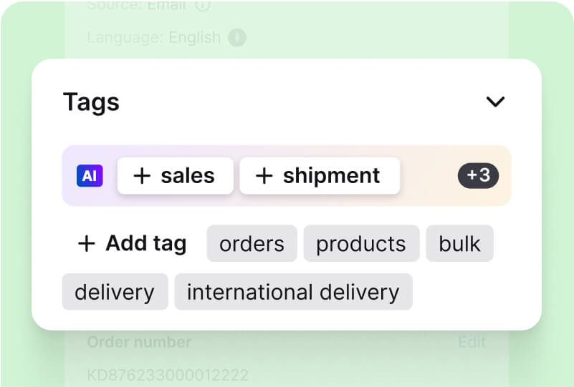574x387 pixels.
Task: Click the Source Email value text
Action: tap(168, 6)
